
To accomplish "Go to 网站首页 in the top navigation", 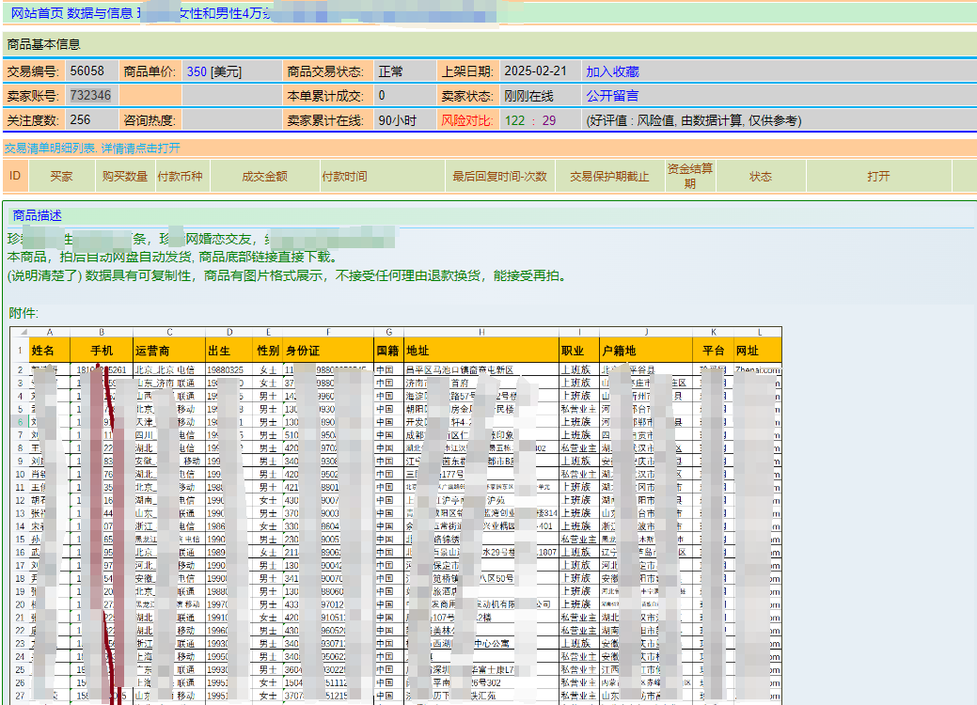I will point(37,13).
